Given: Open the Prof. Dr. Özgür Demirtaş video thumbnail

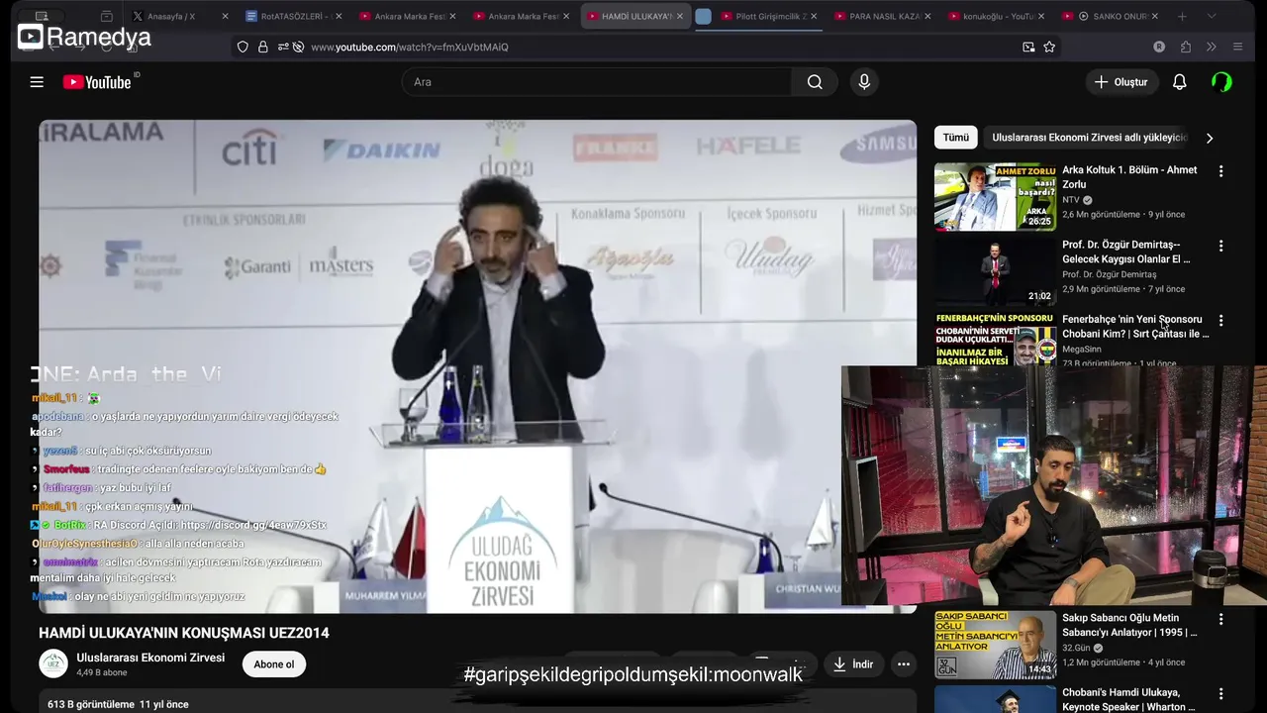Looking at the screenshot, I should pos(995,271).
